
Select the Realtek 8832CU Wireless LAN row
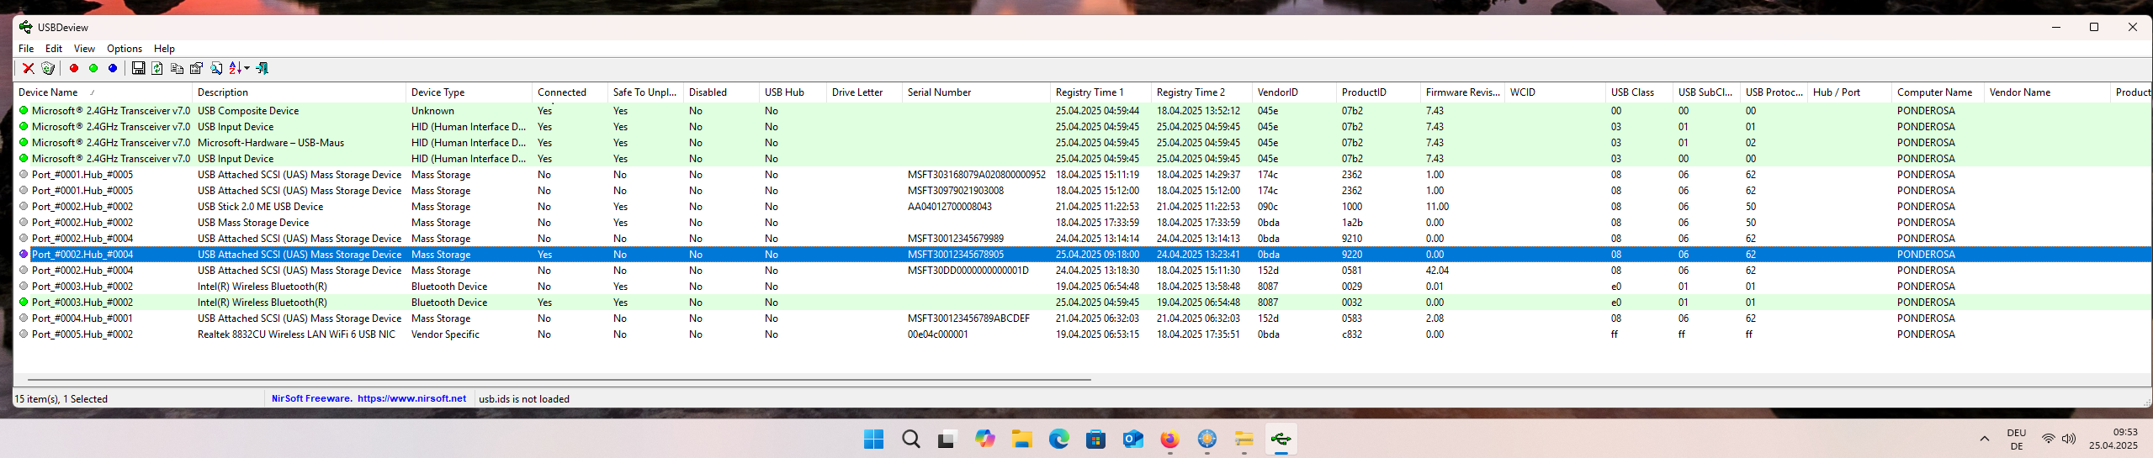tap(1083, 334)
